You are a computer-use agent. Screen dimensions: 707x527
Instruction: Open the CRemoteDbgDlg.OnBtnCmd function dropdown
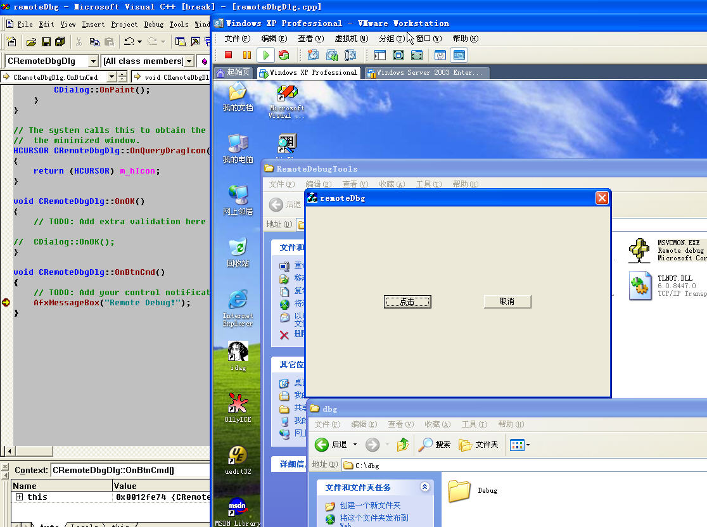(x=111, y=77)
